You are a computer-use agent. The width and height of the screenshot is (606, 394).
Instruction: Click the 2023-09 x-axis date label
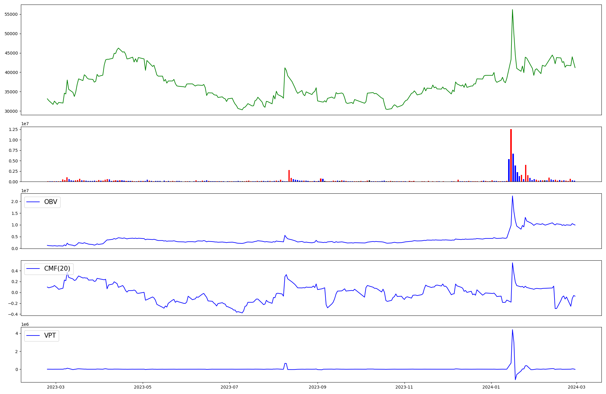[x=317, y=387]
